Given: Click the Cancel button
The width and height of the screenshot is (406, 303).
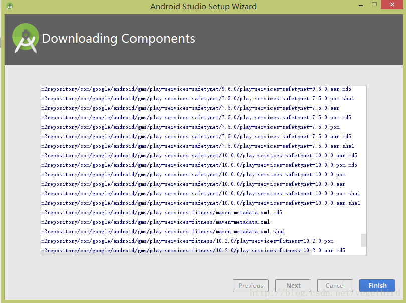Looking at the screenshot, I should coord(335,285).
